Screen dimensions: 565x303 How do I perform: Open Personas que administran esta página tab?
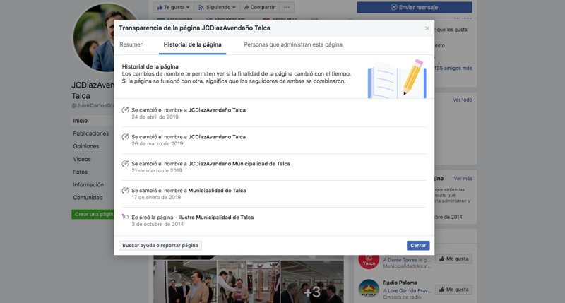coord(293,44)
